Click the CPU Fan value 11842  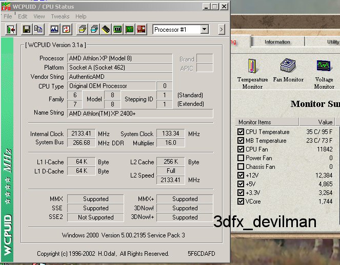click(325, 149)
